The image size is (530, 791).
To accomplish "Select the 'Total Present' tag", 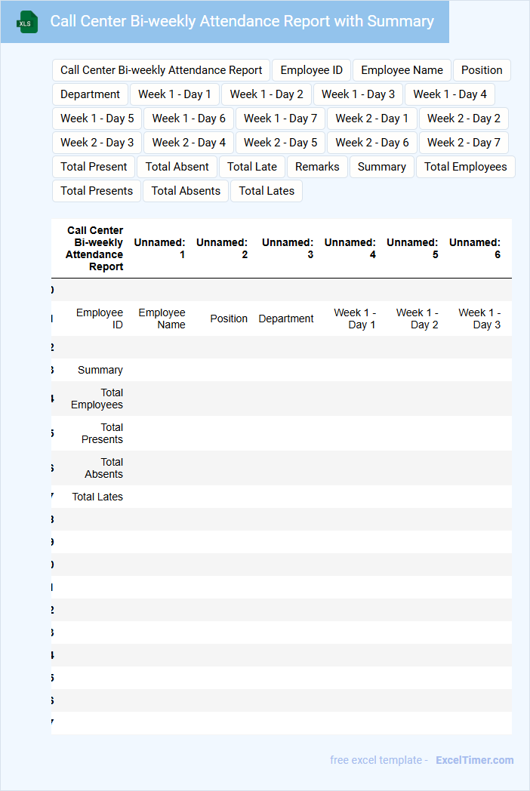I will (x=94, y=167).
